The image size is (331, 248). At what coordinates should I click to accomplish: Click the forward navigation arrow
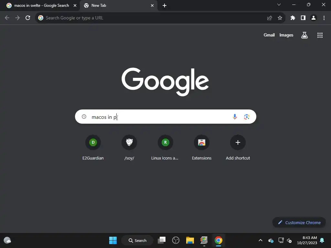pos(17,18)
